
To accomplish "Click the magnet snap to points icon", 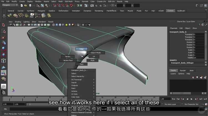I will click(x=63, y=6).
